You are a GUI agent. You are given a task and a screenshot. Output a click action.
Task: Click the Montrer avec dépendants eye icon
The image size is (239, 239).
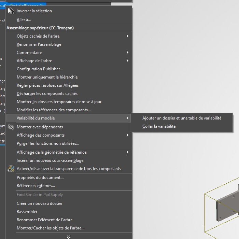point(11,127)
